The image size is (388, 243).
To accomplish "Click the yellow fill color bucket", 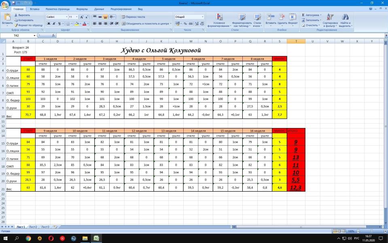I will coord(76,23).
